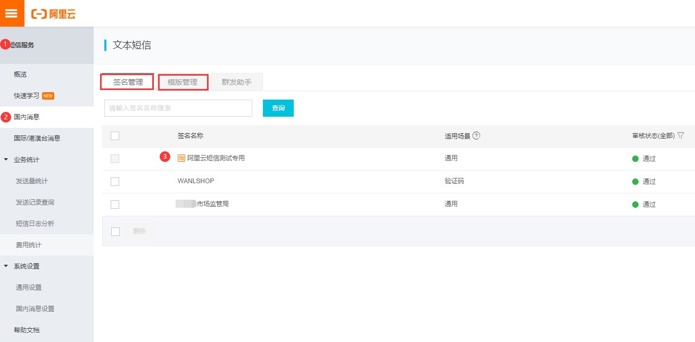Click 通过 status in WANLSHOP row
Screen dimensions: 695x342
click(x=649, y=182)
